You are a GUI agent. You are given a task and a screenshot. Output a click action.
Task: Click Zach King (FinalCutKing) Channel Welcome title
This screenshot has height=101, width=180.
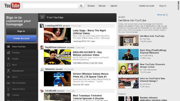(153, 52)
